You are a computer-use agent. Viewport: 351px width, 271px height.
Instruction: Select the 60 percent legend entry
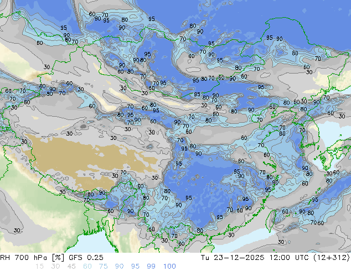87,266
